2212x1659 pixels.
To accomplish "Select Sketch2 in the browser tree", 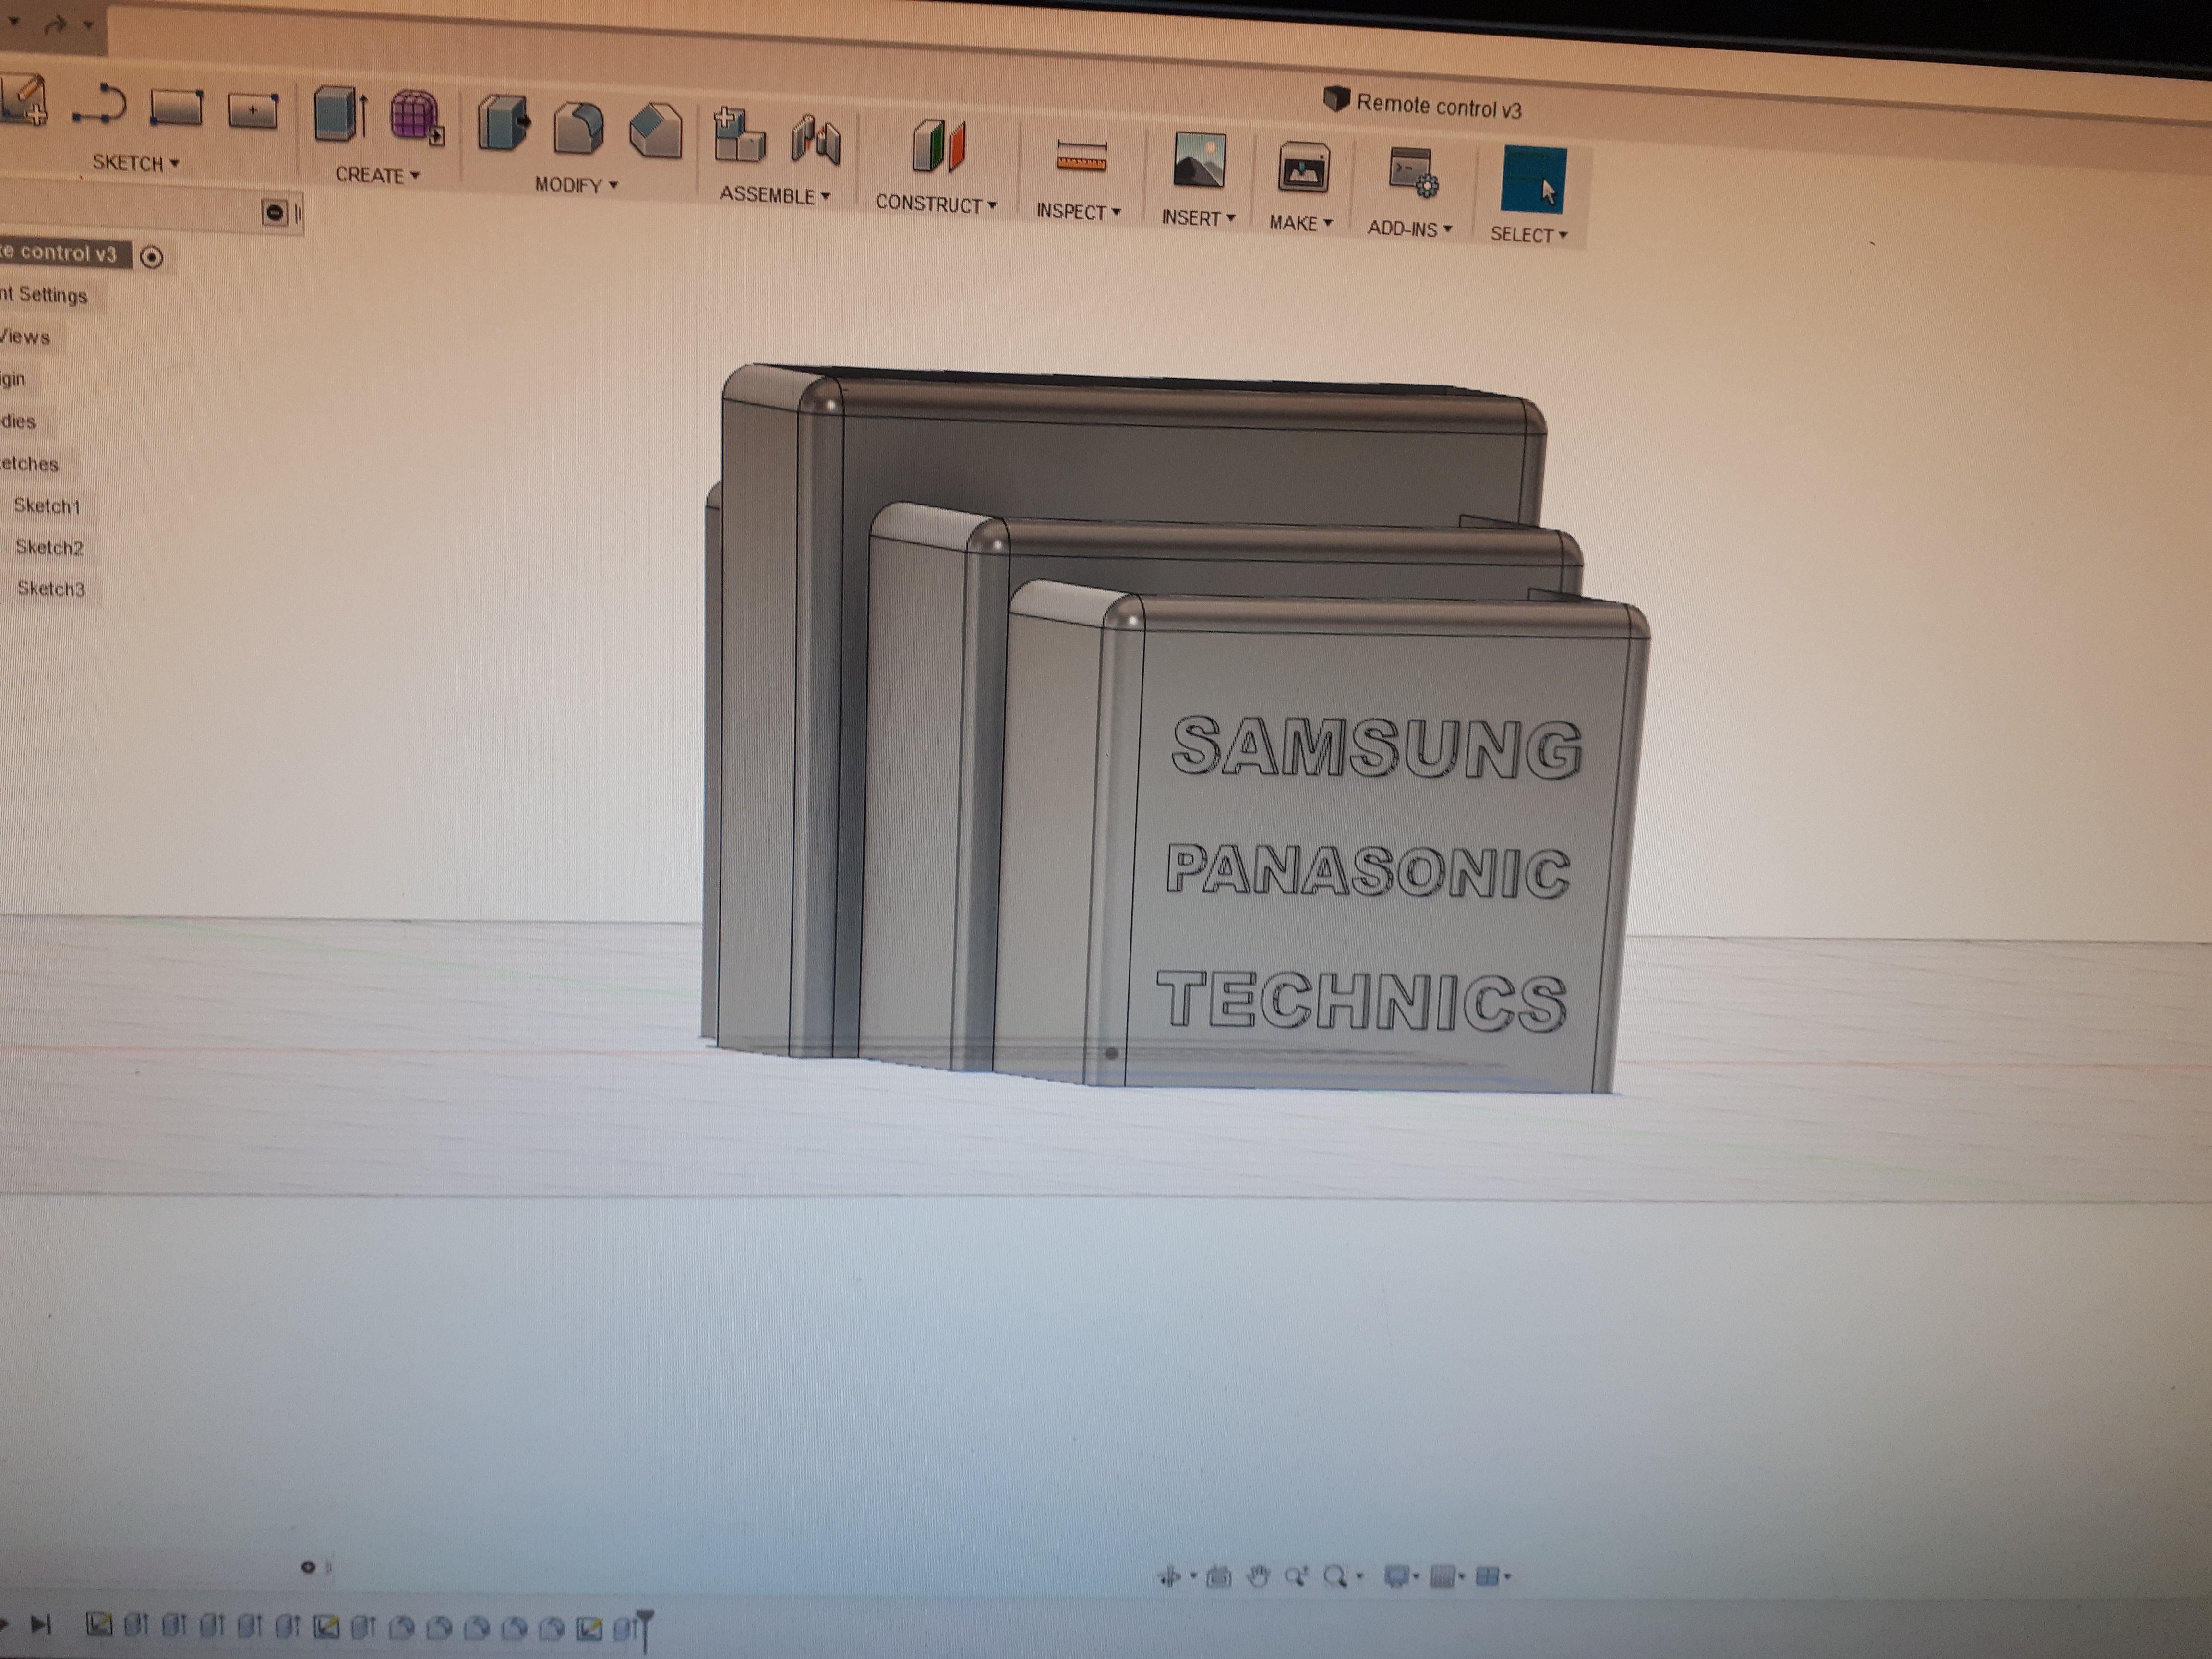I will click(49, 548).
